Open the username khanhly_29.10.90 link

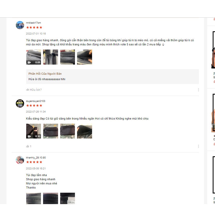[36, 157]
